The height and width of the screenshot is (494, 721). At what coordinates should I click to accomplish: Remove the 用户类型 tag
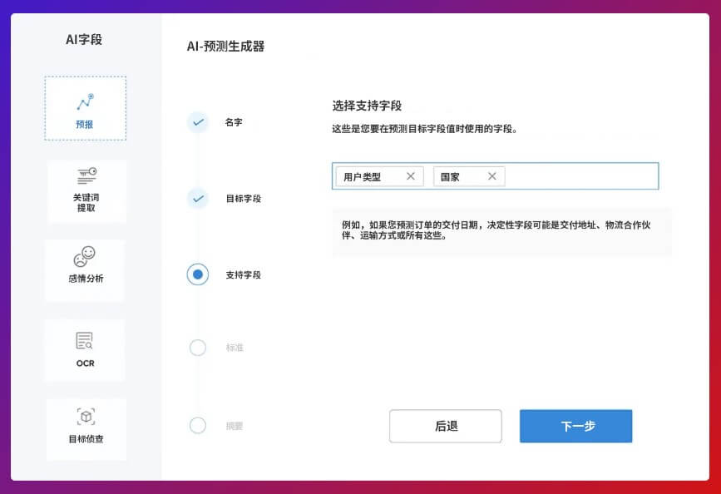[411, 176]
